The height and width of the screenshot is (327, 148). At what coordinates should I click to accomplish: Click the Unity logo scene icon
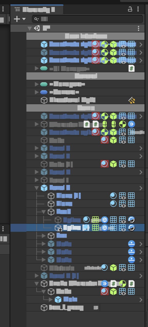point(37,28)
